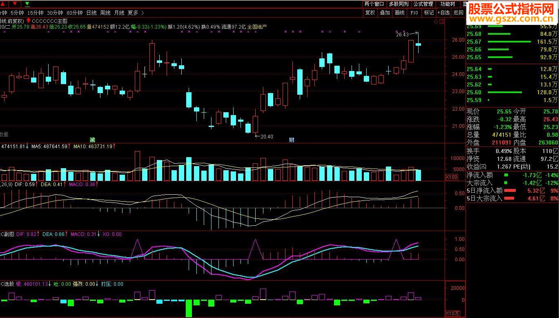This screenshot has height=318, width=559.
Task: Activate the 画线 drawing button
Action: pyautogui.click(x=400, y=13)
